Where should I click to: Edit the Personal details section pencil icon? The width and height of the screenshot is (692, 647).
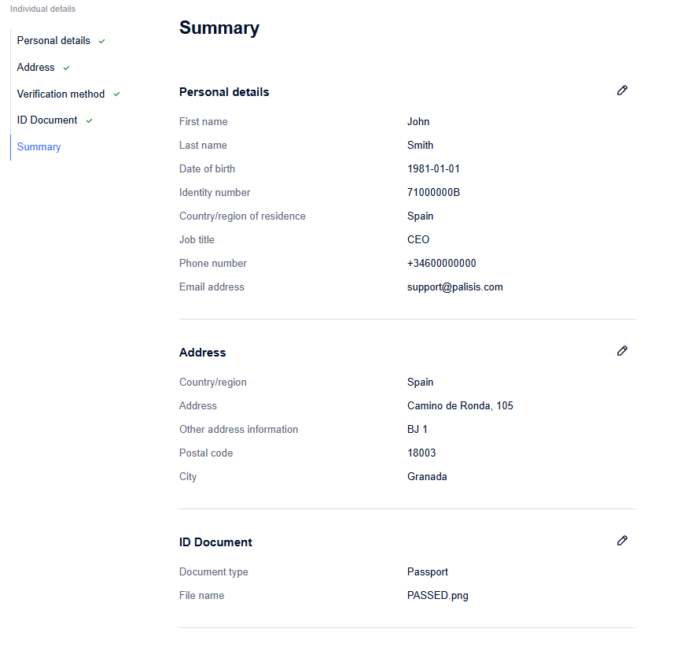point(622,91)
